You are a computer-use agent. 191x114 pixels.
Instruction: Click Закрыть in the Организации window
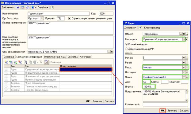(109, 101)
